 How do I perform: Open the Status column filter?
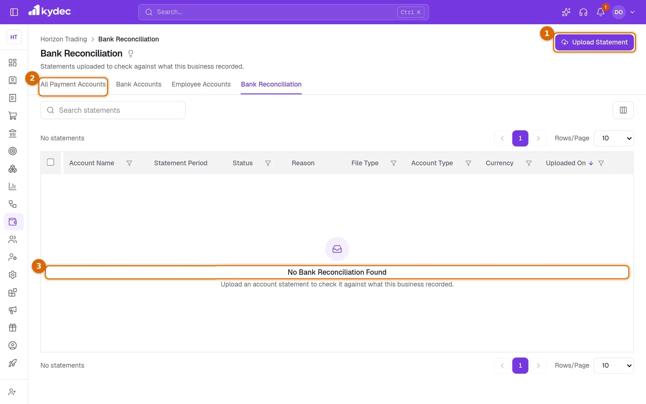[268, 163]
